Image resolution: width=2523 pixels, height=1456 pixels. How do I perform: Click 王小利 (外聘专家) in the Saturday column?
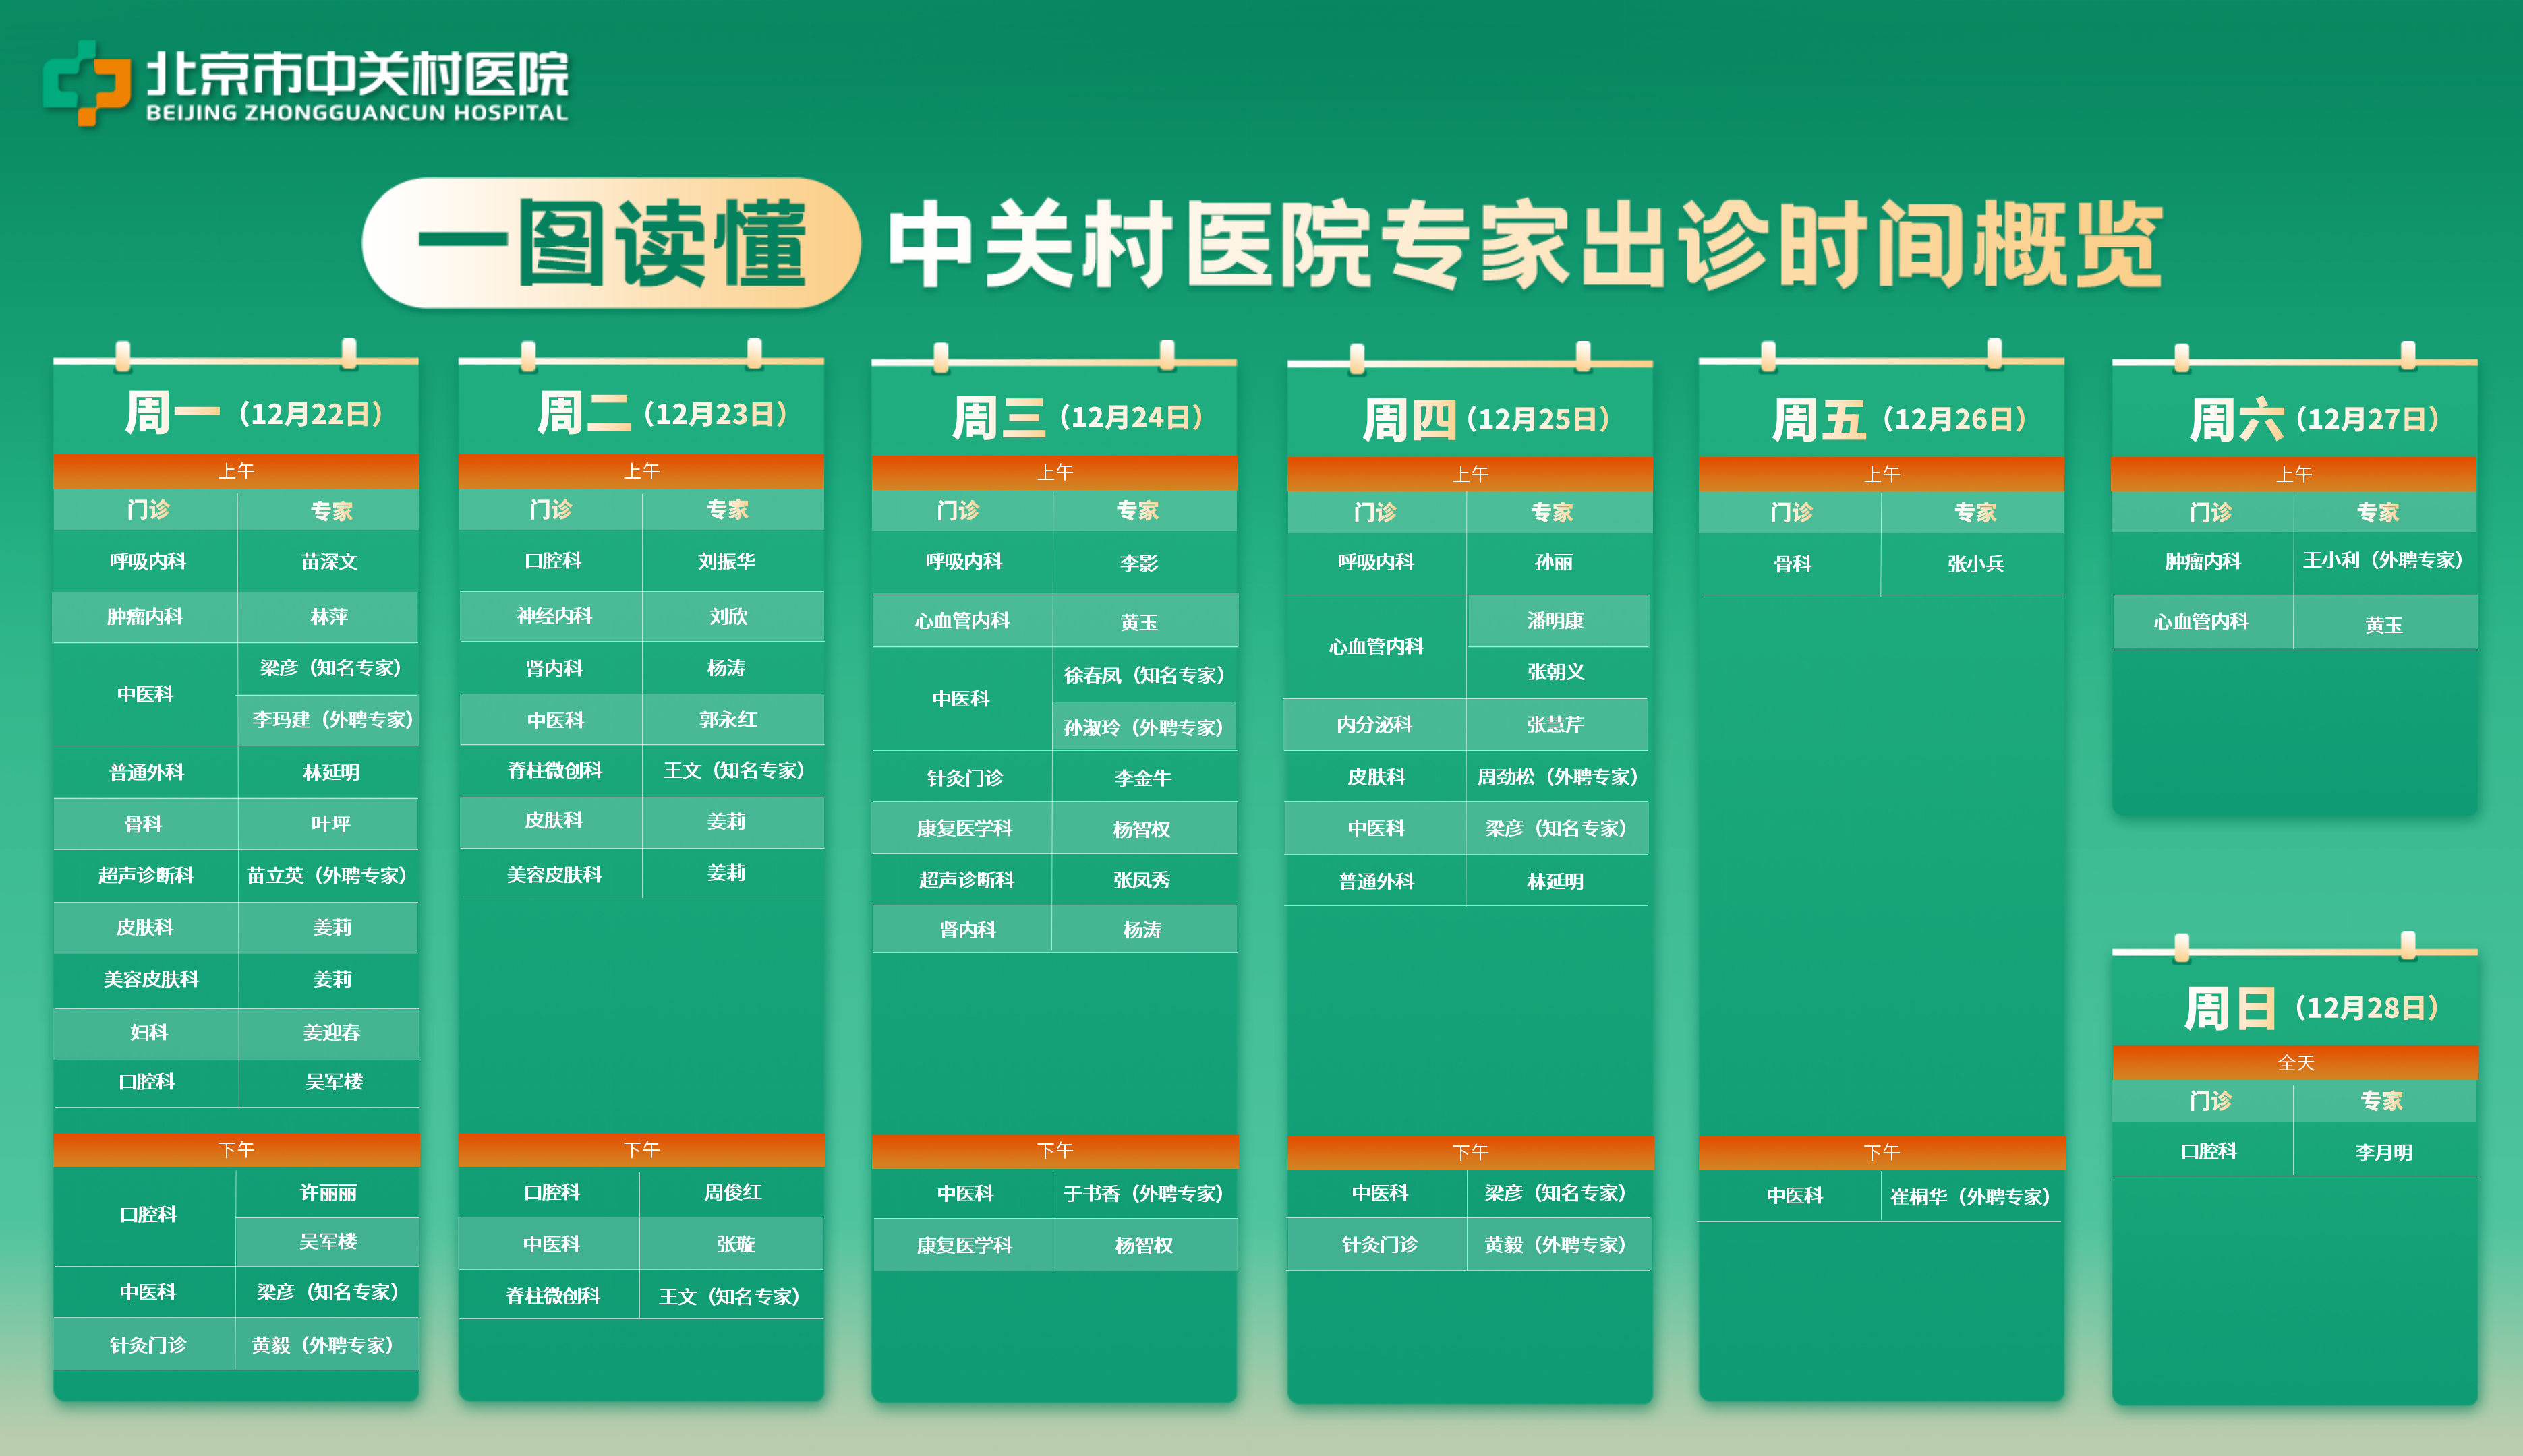point(2382,560)
